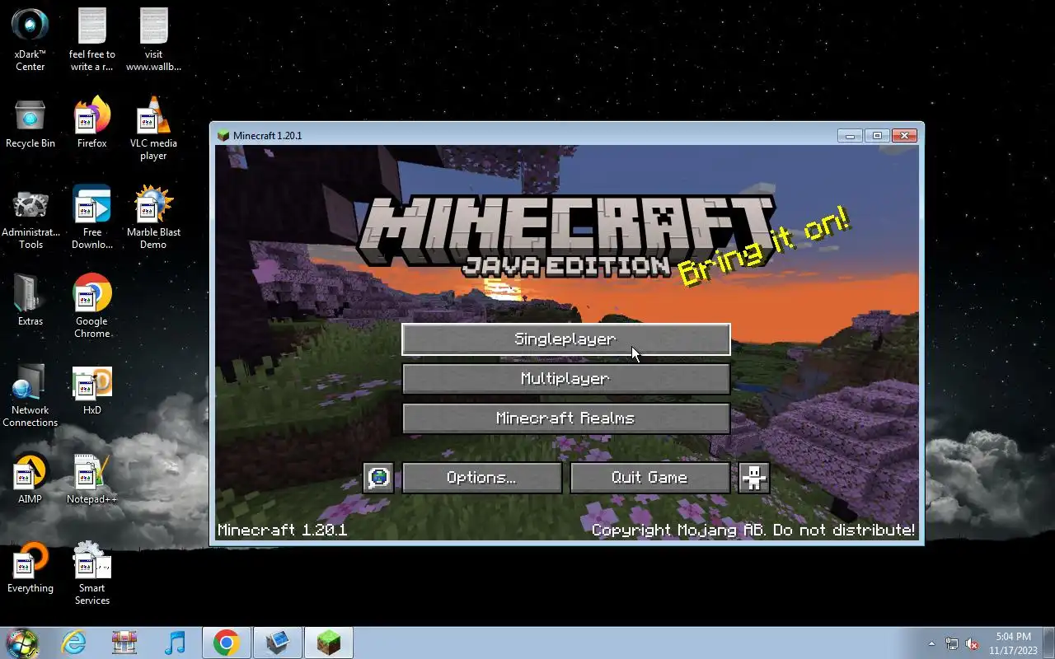Open the Recycle Bin

[x=30, y=124]
